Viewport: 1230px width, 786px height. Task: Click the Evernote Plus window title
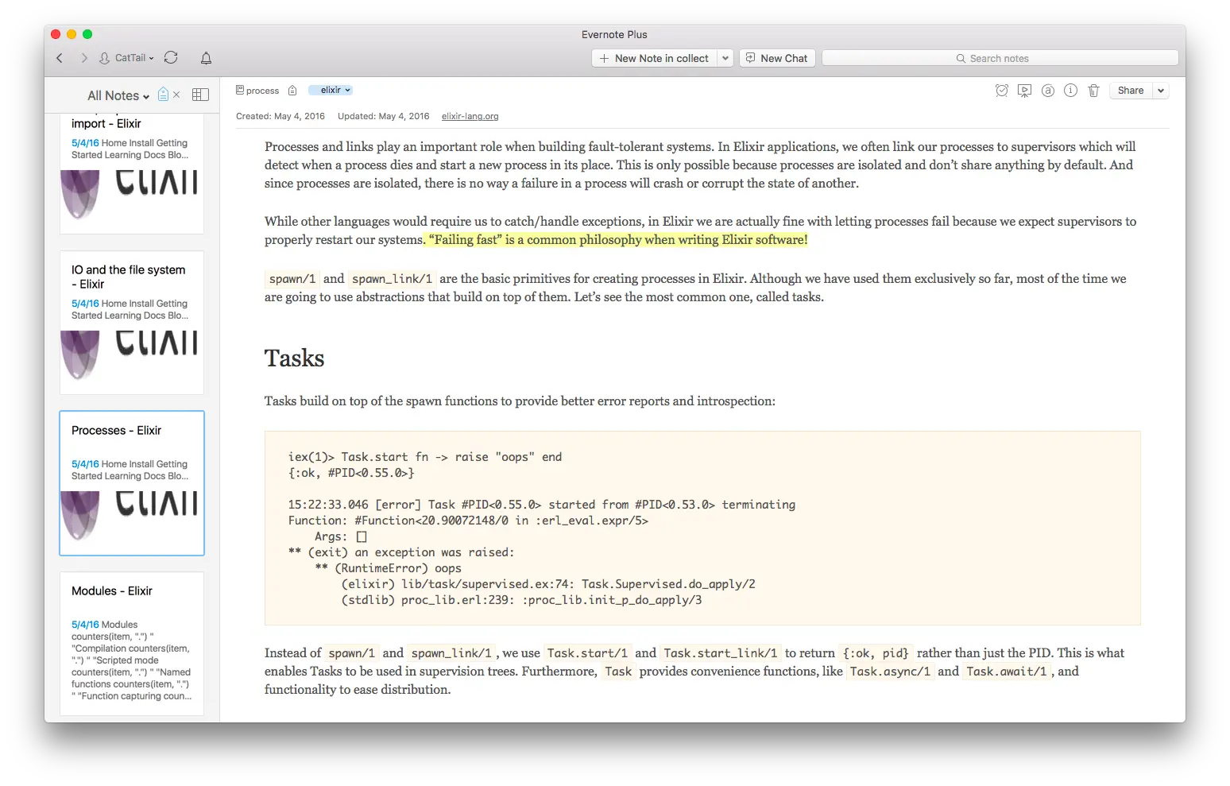pos(614,35)
